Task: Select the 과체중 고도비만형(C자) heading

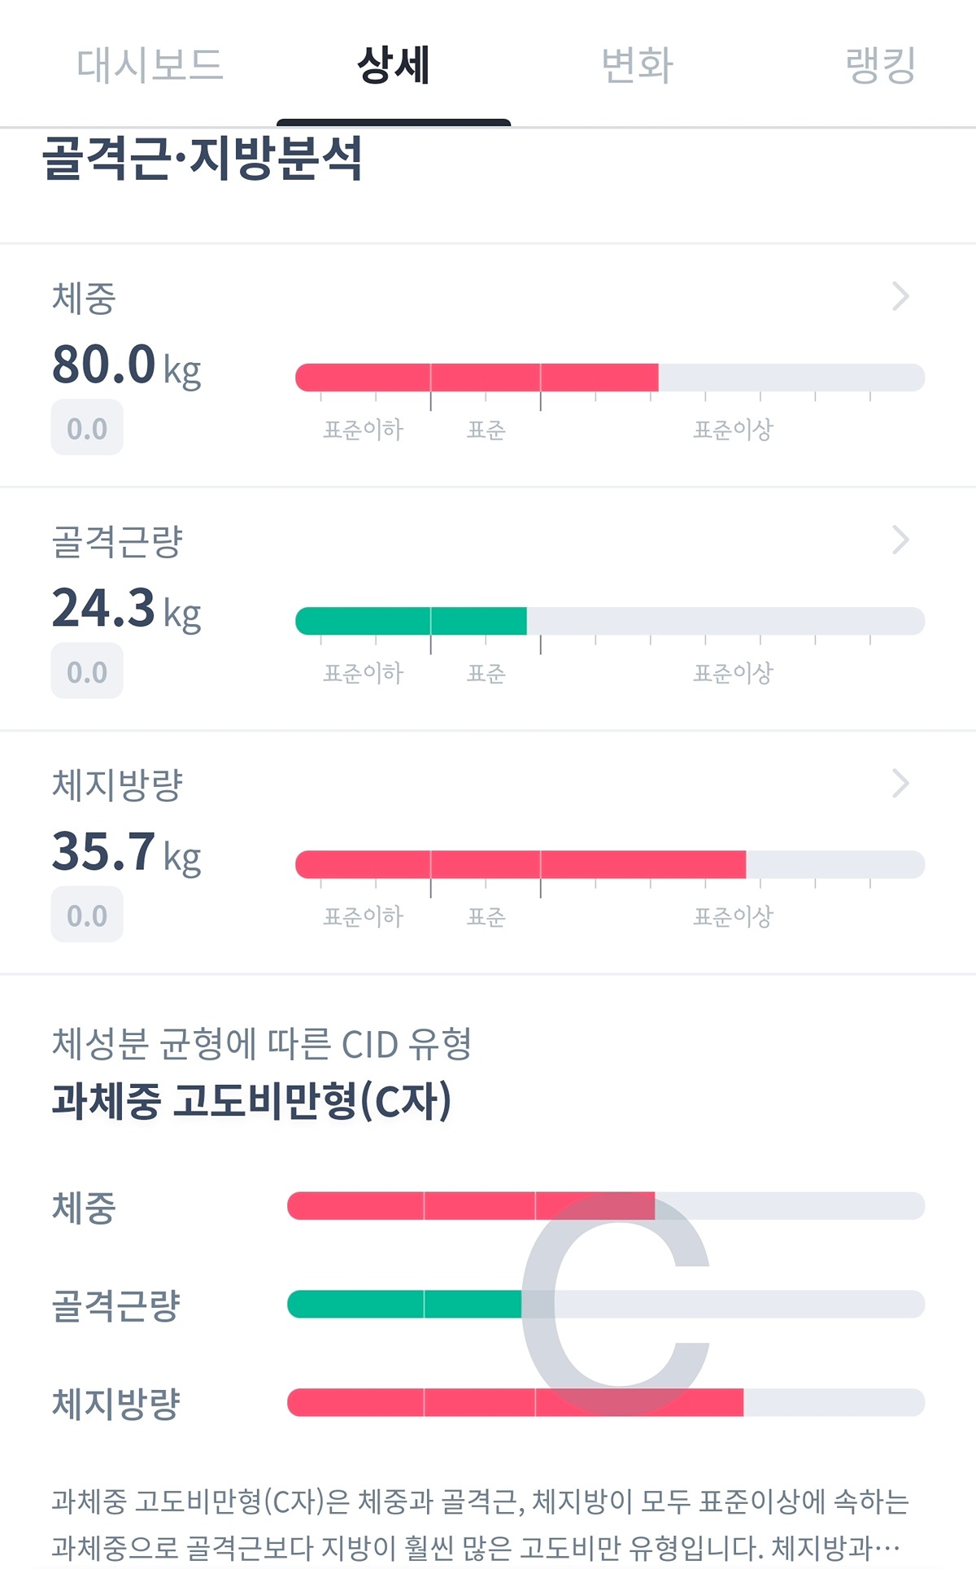Action: tap(251, 1101)
